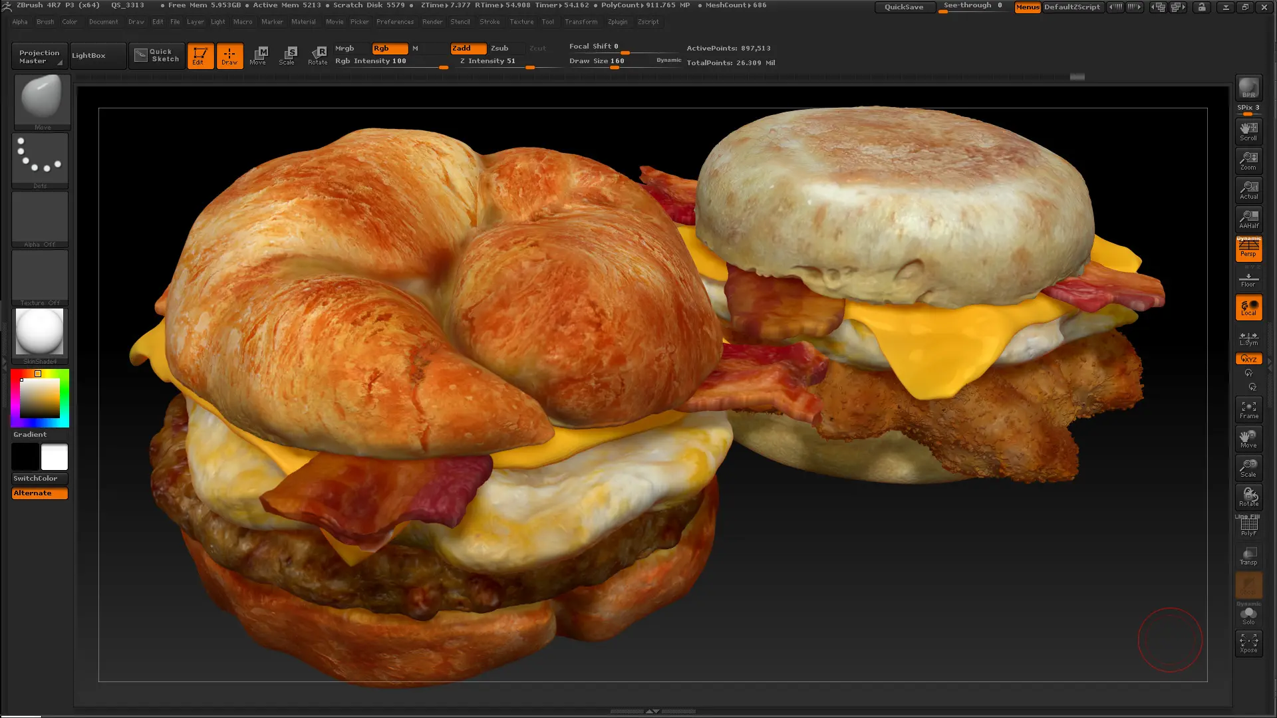This screenshot has width=1277, height=718.
Task: Toggle Solo mode
Action: pyautogui.click(x=1248, y=615)
